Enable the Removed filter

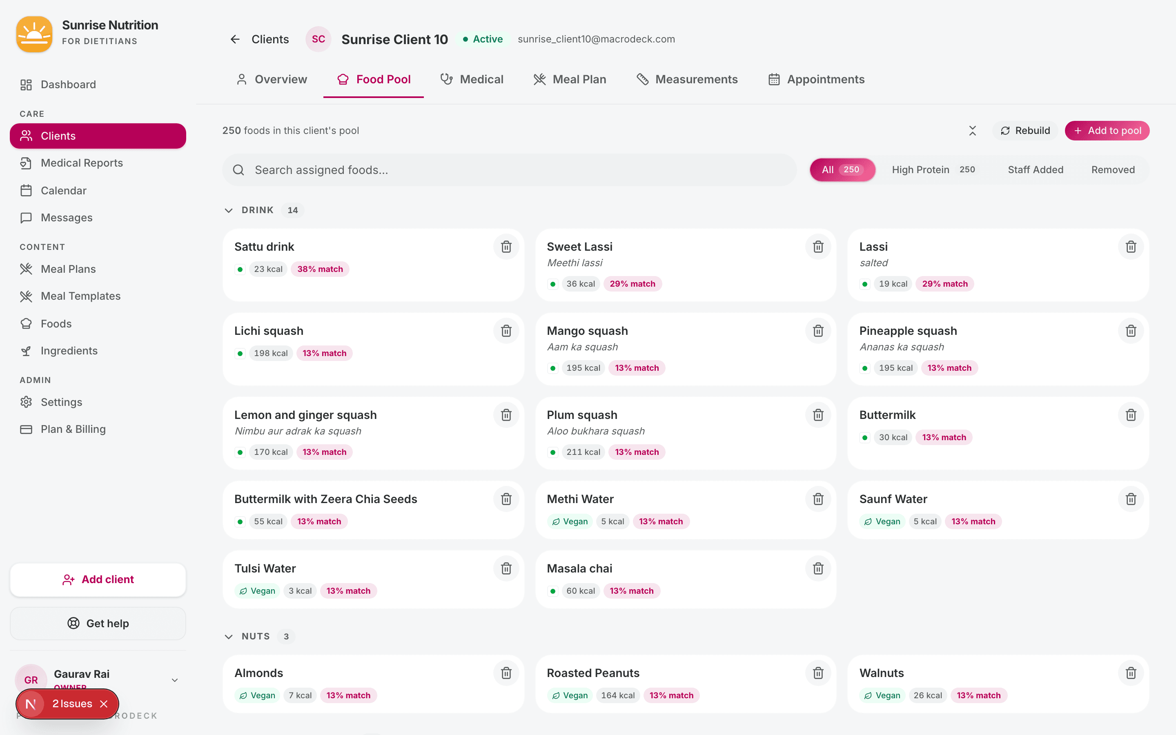(1113, 169)
